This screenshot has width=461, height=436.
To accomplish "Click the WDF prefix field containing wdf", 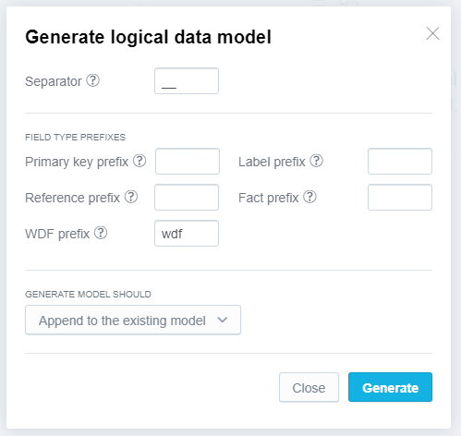I will click(187, 234).
